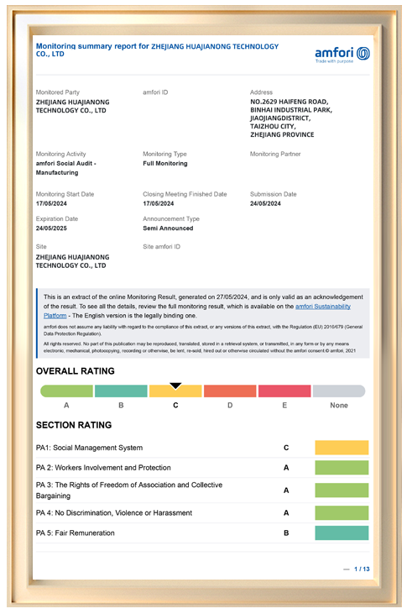The image size is (407, 614).
Task: Click the letter rating C for PA1
Action: tap(286, 448)
